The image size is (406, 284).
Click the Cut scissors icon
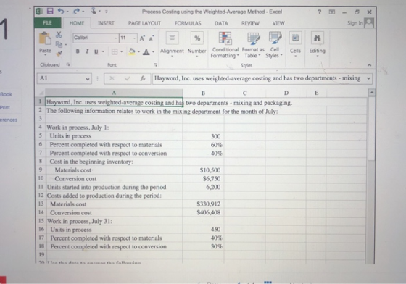tap(59, 34)
